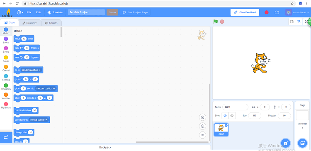Zoom in the code workspace

point(202,117)
